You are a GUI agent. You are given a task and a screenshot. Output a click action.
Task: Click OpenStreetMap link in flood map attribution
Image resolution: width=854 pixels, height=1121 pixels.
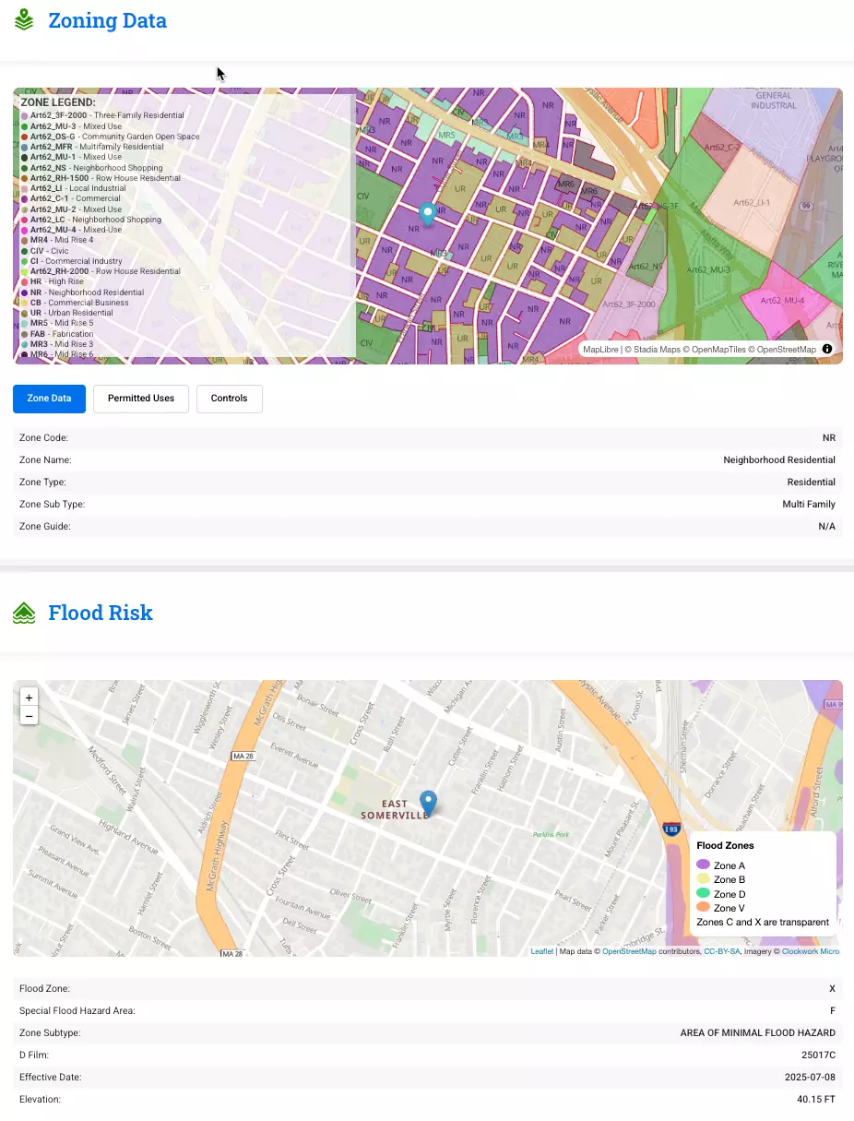[x=629, y=951]
